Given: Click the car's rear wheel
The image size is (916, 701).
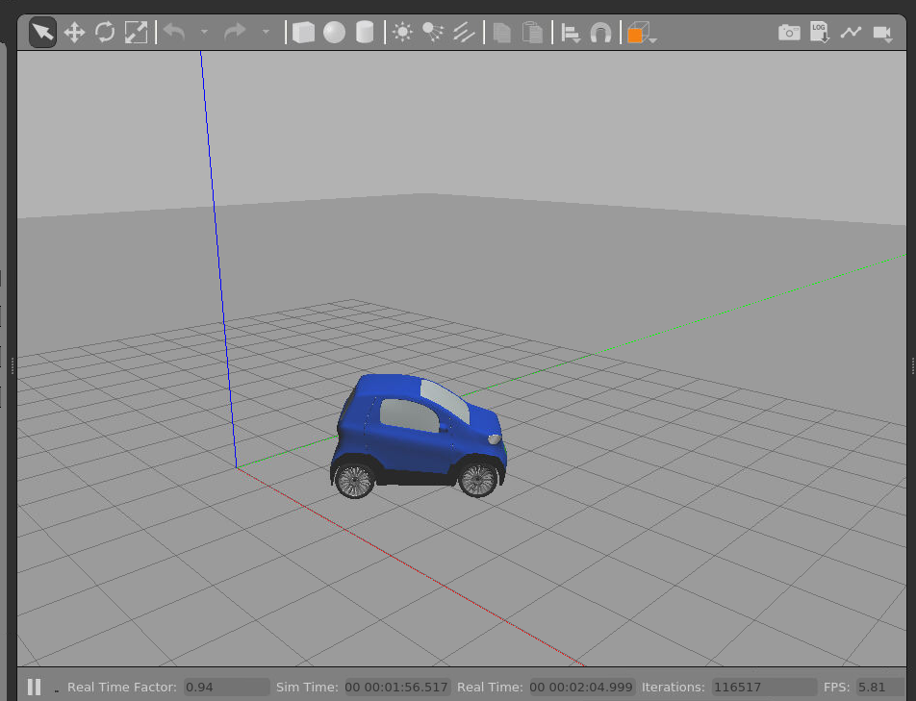Looking at the screenshot, I should (x=355, y=481).
